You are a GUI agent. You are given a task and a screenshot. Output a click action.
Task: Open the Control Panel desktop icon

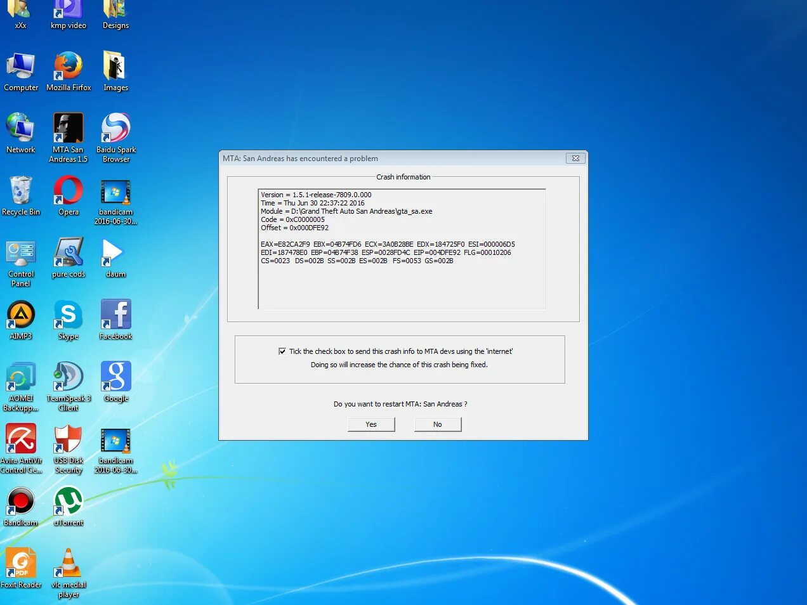click(21, 262)
